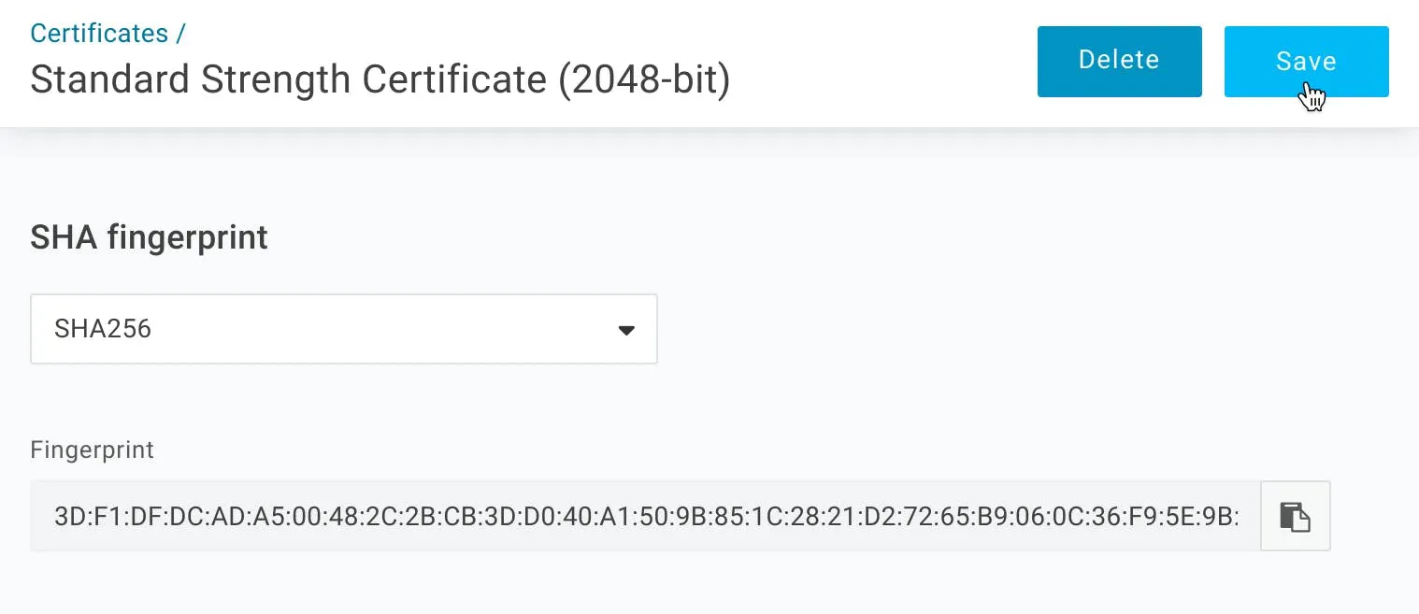
Task: Click inside the Fingerprint value field
Action: pos(645,516)
